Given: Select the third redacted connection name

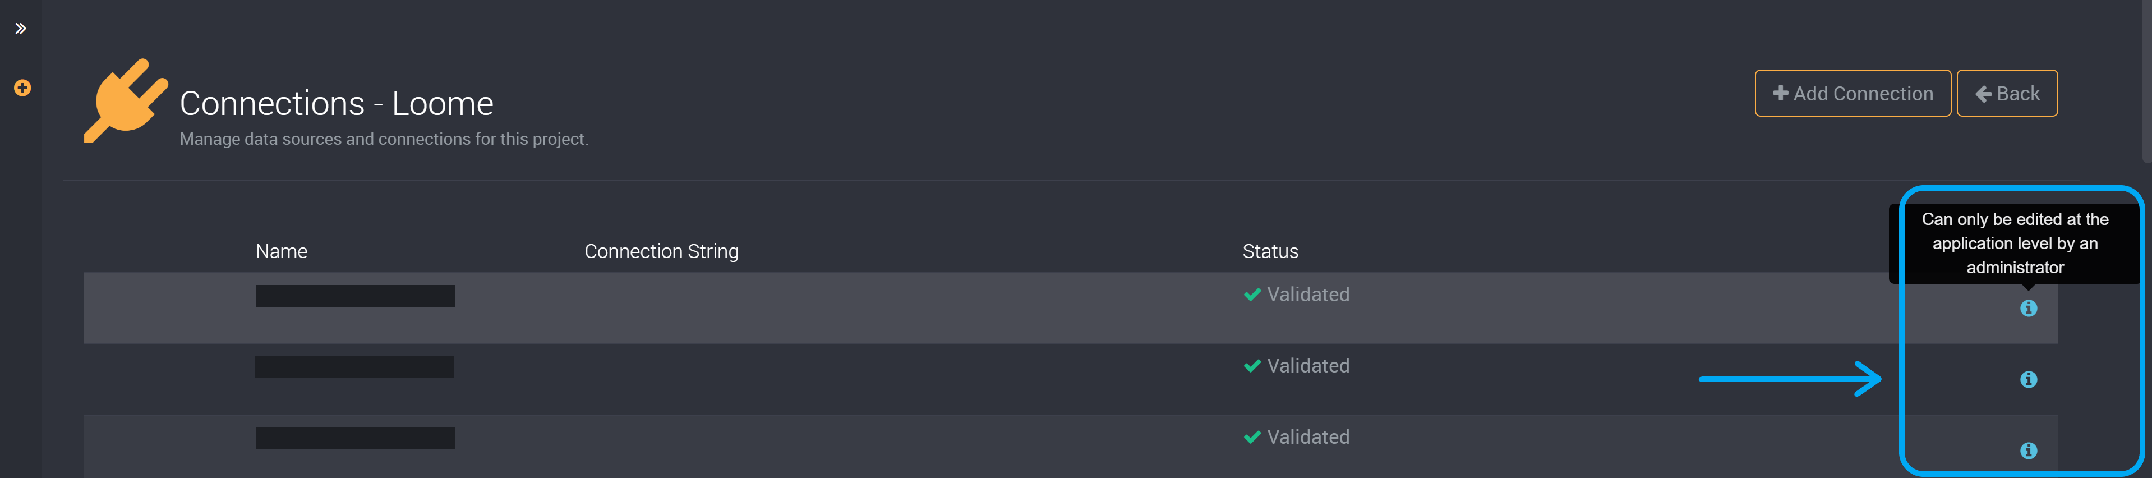Looking at the screenshot, I should tap(355, 438).
